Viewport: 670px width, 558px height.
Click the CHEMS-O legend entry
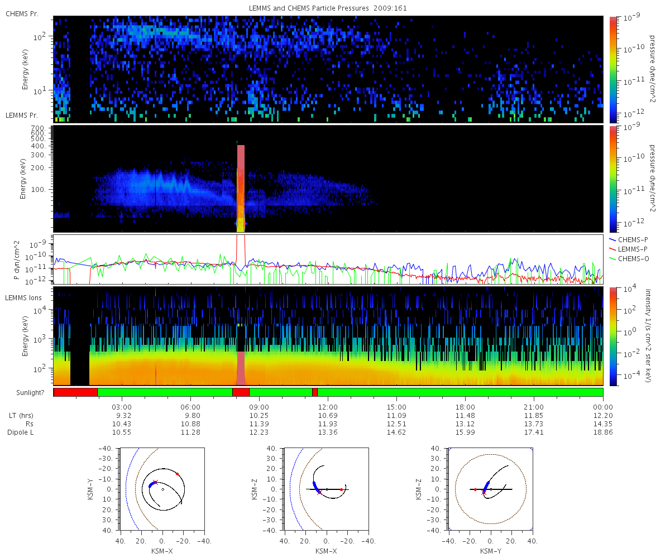coord(630,258)
